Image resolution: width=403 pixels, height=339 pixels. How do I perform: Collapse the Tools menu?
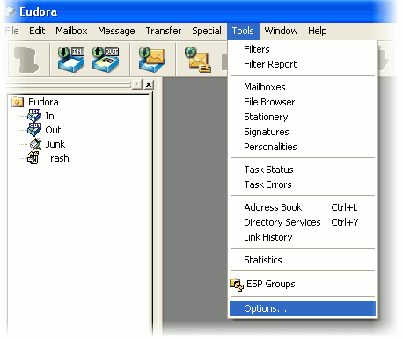pos(243,31)
